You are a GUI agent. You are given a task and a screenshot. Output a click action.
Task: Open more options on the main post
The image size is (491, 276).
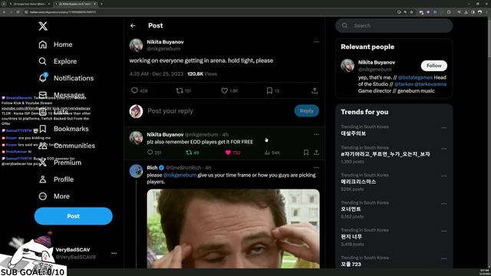tap(316, 41)
